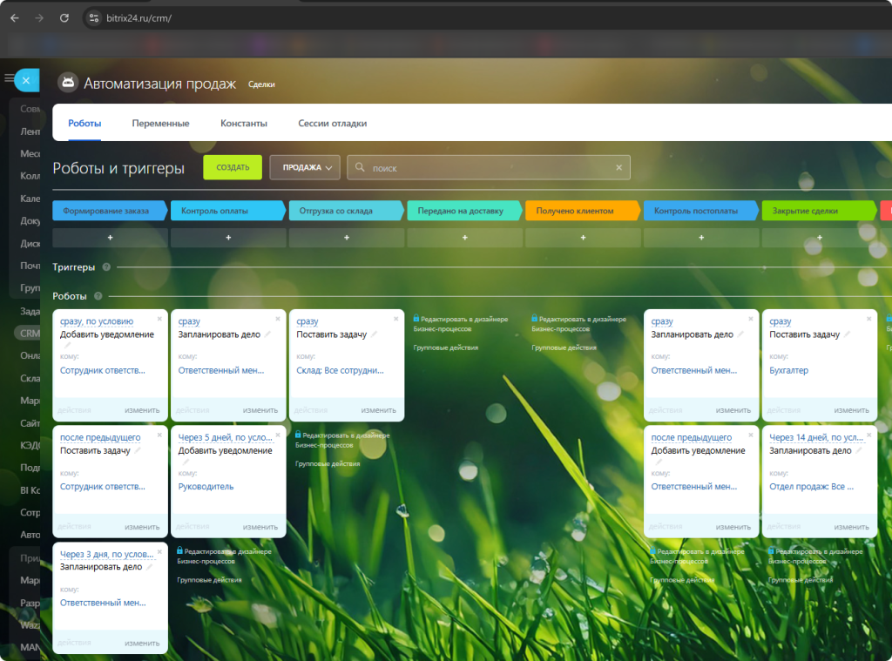Select the orange Получено клиентом stage header

click(579, 211)
